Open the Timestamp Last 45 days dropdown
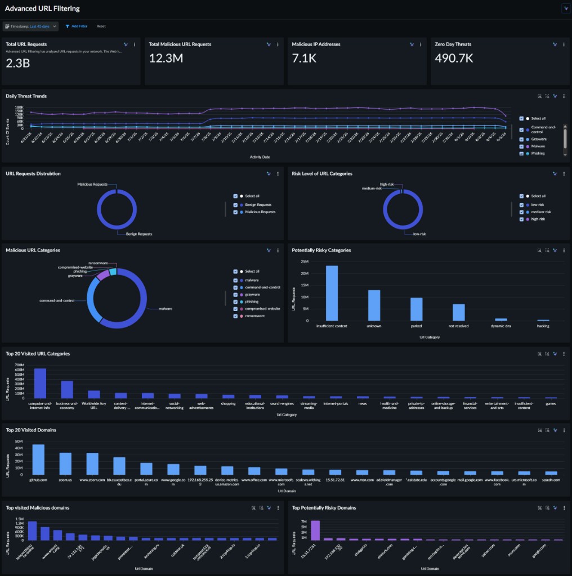Image resolution: width=572 pixels, height=576 pixels. (30, 26)
